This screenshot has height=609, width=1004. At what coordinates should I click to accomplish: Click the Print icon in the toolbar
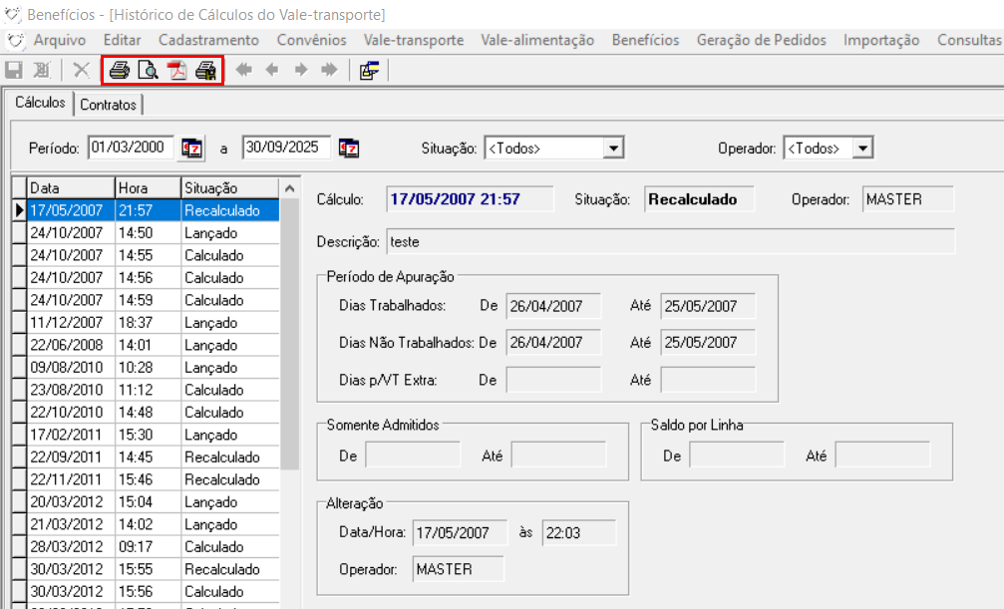click(x=120, y=71)
